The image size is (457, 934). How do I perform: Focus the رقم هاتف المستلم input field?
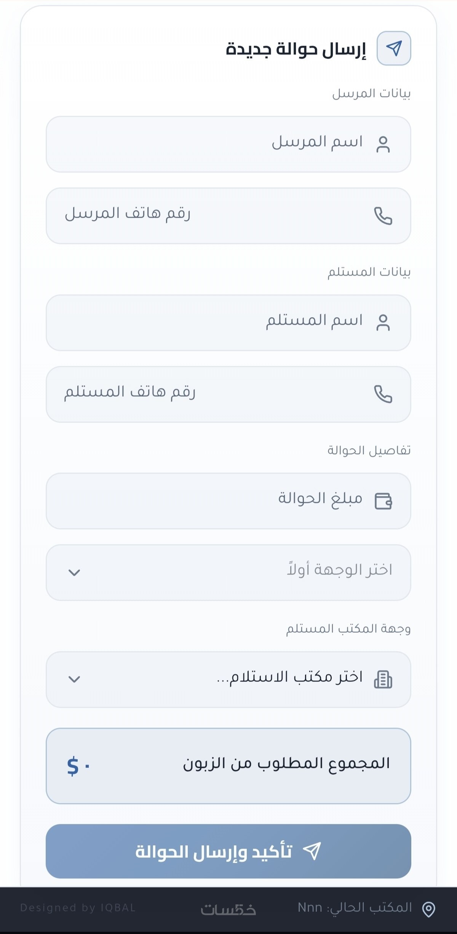click(x=228, y=394)
